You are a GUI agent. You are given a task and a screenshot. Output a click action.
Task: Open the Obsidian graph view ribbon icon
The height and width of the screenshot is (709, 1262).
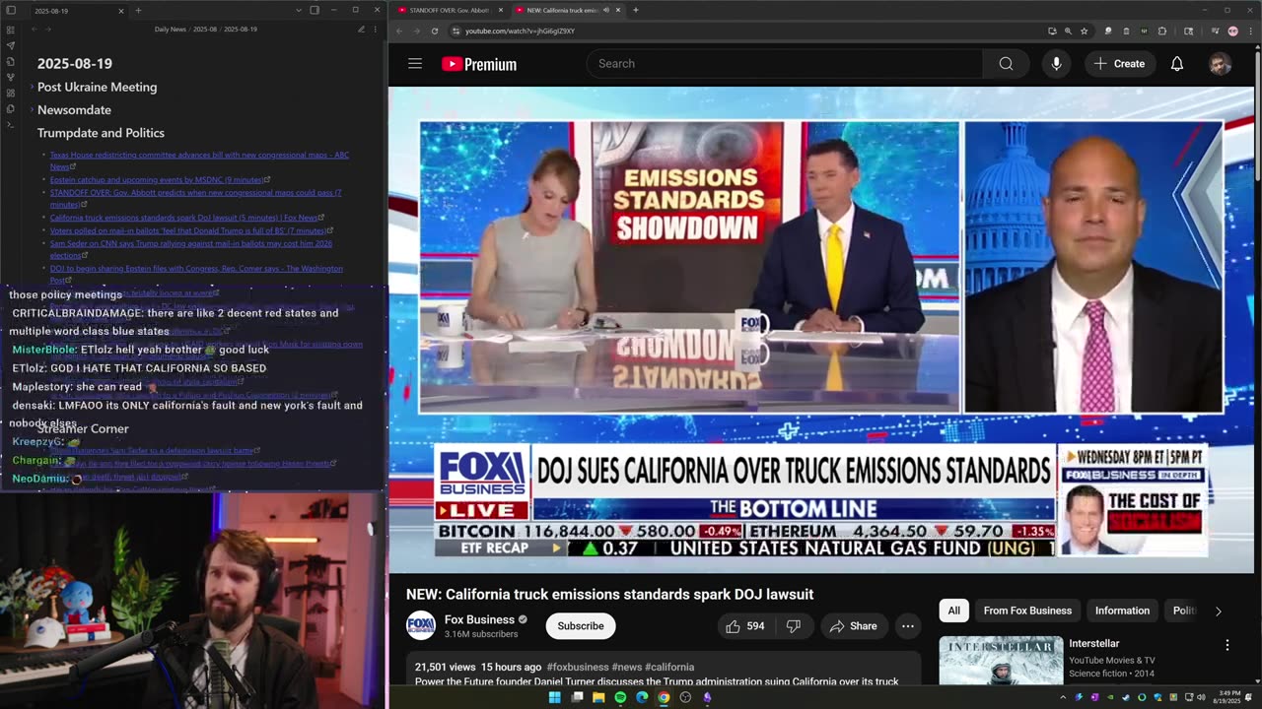(x=10, y=77)
